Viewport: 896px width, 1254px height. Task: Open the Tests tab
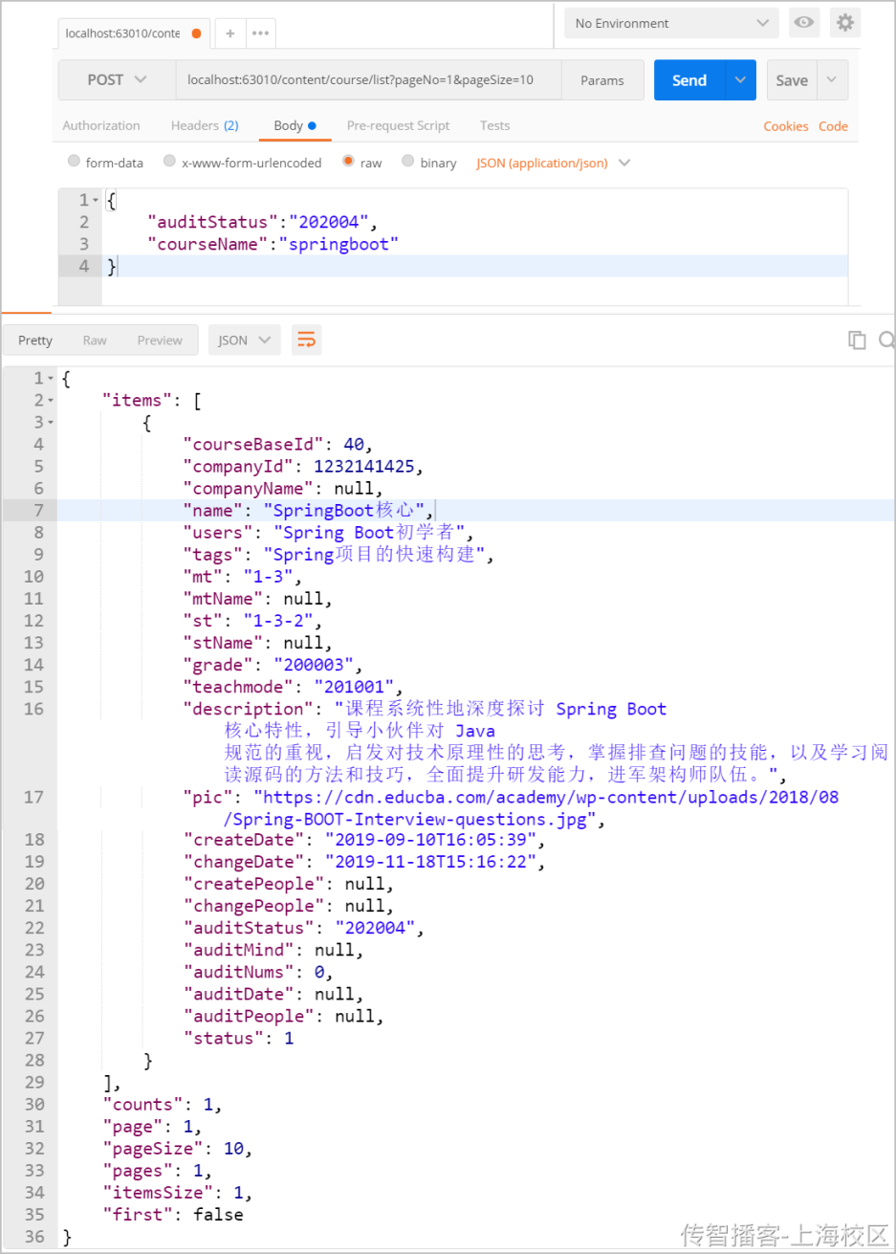tap(494, 125)
